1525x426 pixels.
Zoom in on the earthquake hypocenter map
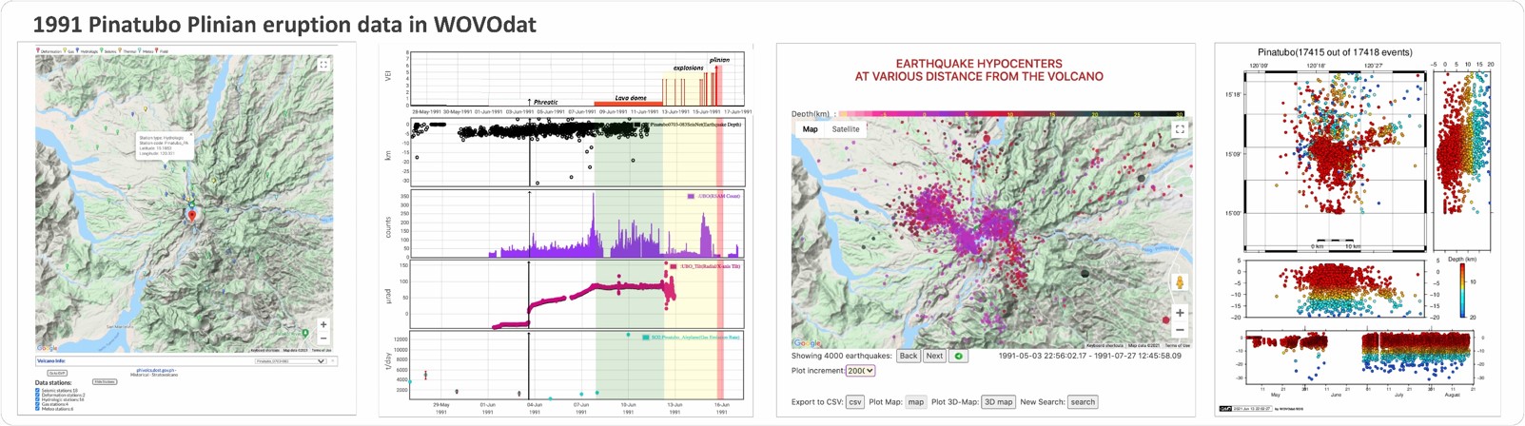(1180, 312)
